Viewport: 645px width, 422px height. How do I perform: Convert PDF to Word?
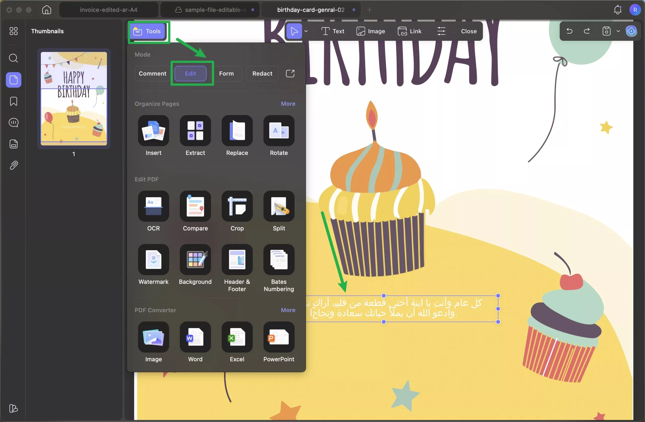point(195,337)
